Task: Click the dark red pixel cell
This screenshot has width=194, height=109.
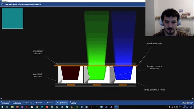Action: click(71, 73)
